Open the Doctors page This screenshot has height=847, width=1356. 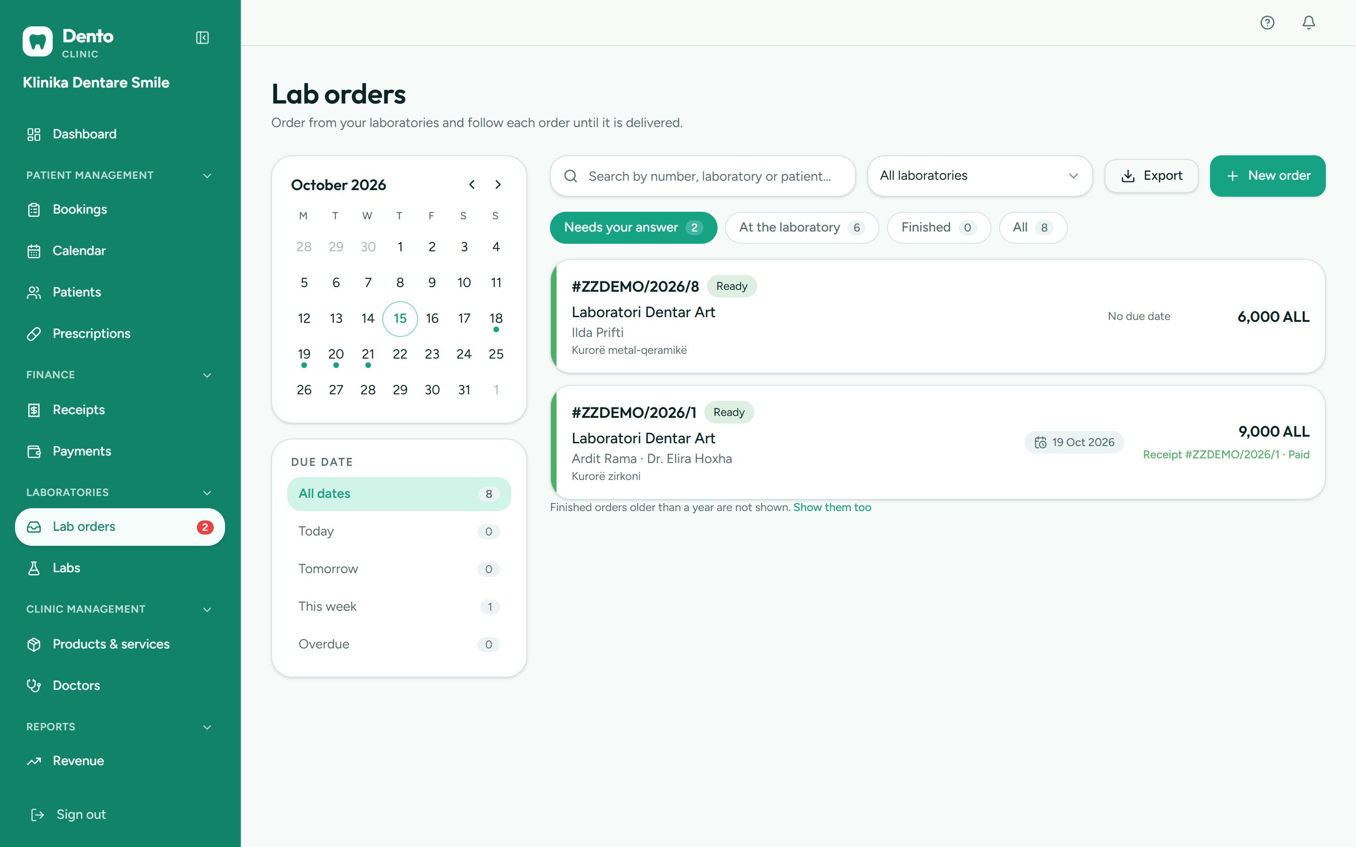click(120, 686)
